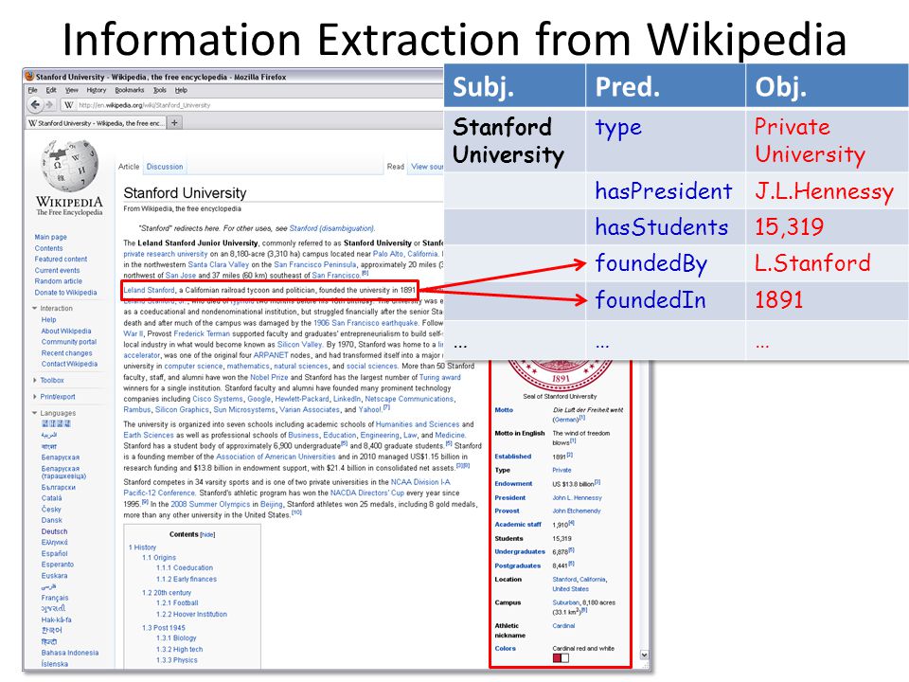Open the History menu
This screenshot has width=909, height=682.
(97, 91)
